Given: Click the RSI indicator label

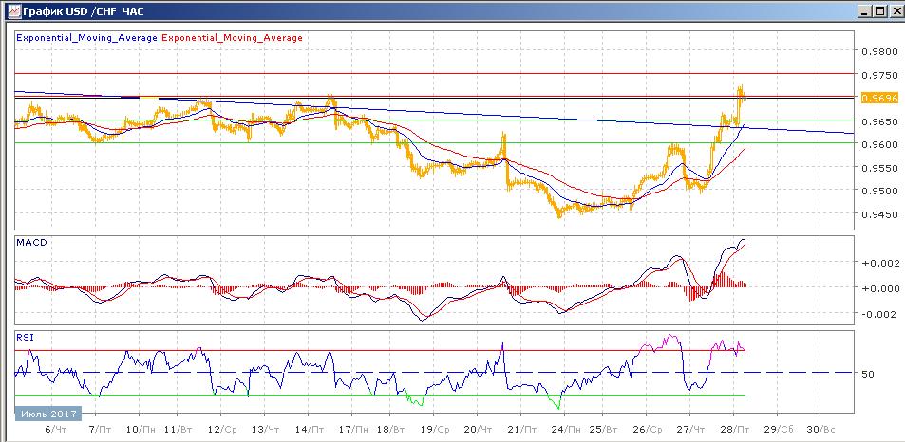Looking at the screenshot, I should 25,338.
